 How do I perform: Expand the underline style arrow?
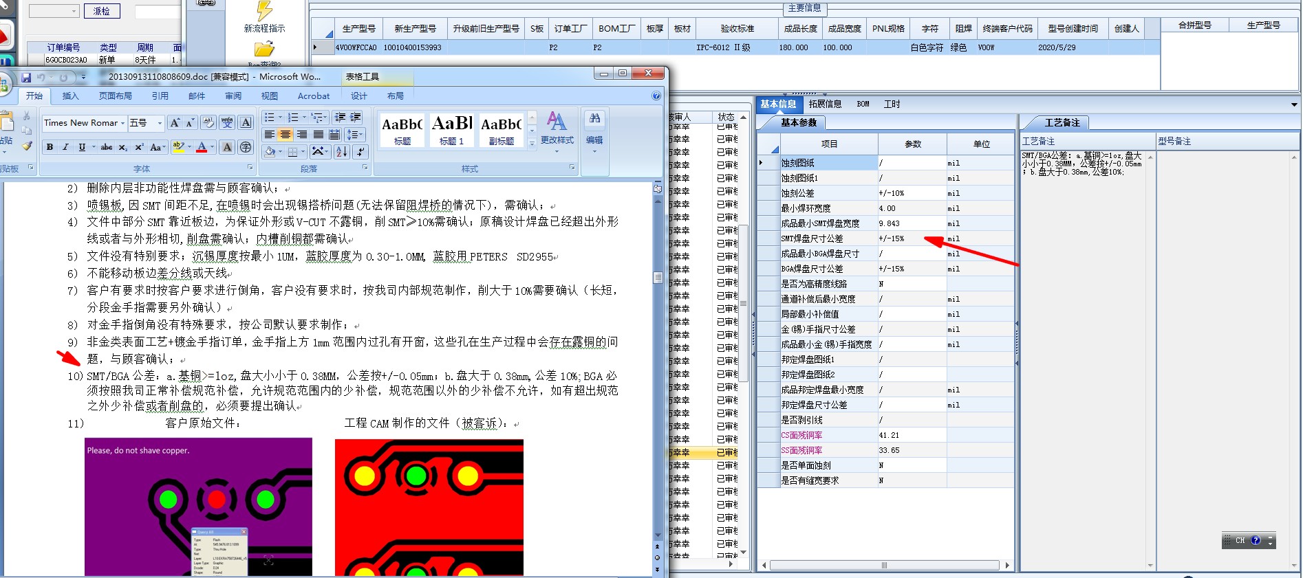point(93,147)
